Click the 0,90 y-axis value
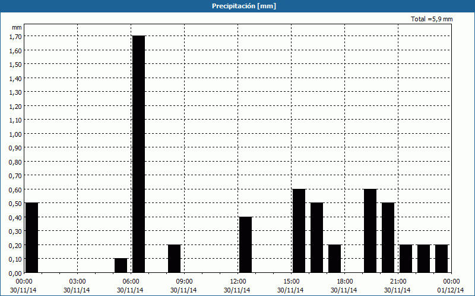This screenshot has width=475, height=296. tap(16, 148)
